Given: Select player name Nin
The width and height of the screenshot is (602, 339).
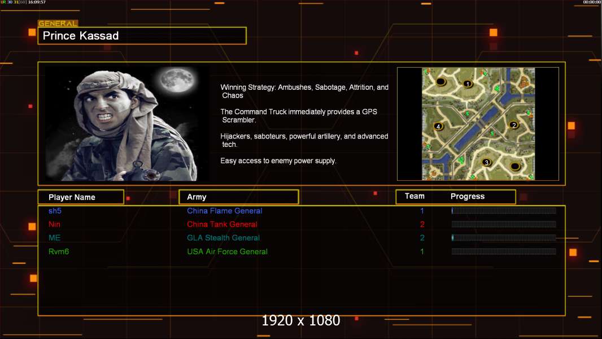Looking at the screenshot, I should [x=54, y=224].
